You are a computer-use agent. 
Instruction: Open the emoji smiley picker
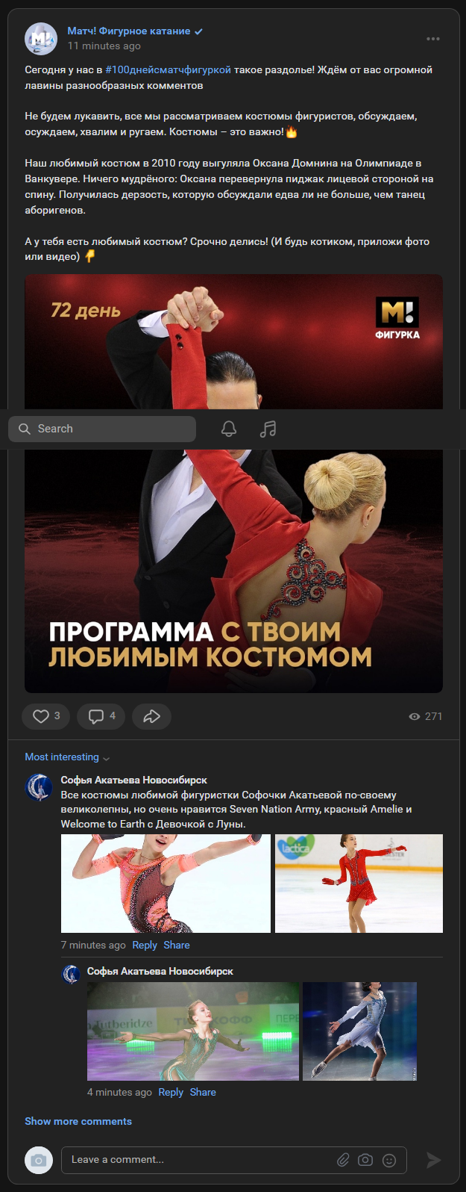pyautogui.click(x=388, y=1160)
